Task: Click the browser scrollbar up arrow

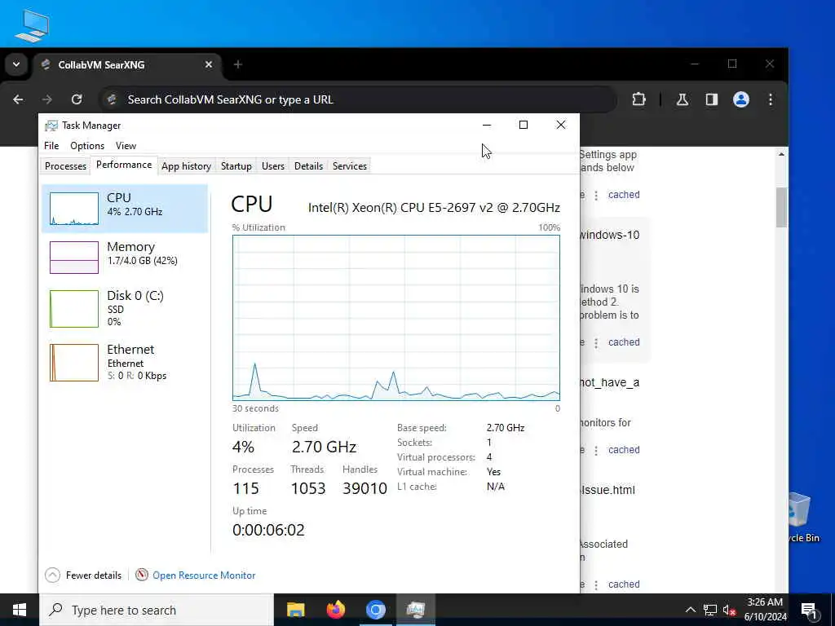Action: click(781, 154)
